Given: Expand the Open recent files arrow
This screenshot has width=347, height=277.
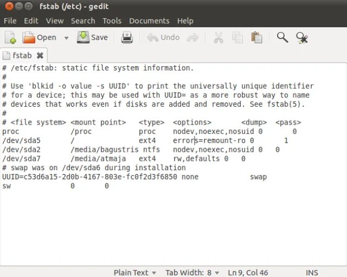Looking at the screenshot, I should coord(66,38).
